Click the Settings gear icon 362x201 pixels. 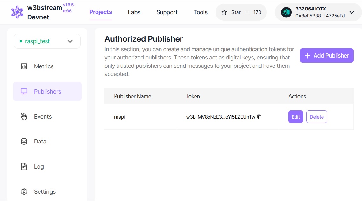pyautogui.click(x=24, y=191)
